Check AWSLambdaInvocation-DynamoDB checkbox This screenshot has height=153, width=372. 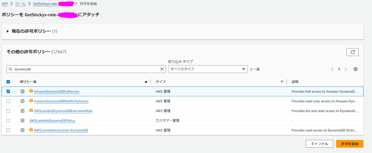[8, 130]
